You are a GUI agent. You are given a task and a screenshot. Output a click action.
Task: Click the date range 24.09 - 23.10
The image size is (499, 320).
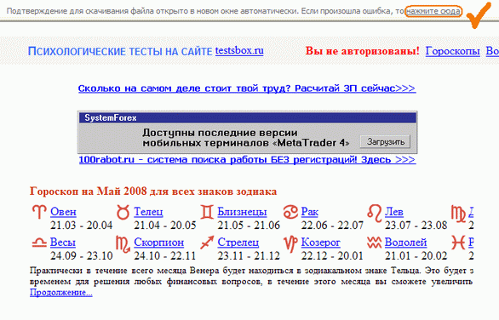tap(82, 256)
